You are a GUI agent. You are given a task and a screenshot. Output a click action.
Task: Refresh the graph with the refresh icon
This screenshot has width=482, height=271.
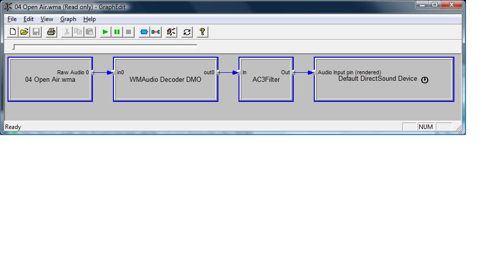click(187, 32)
